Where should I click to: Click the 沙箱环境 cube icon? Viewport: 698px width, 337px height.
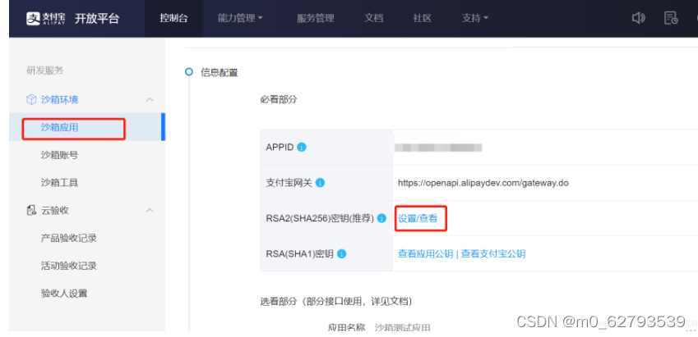(x=31, y=99)
